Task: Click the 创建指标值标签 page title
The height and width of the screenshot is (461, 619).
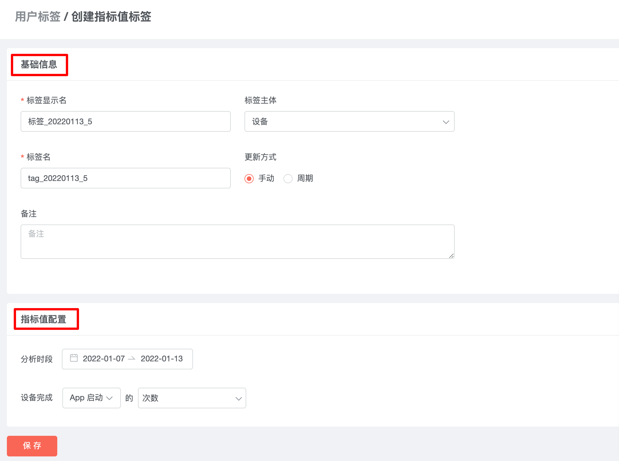Action: point(111,17)
